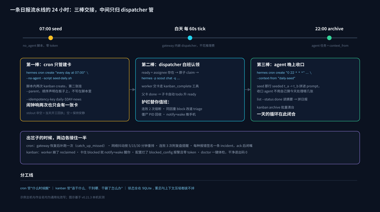Click "list --status done 读摘要 → 拼日报"
Viewport: 380px width, 212px height.
(x=282, y=99)
